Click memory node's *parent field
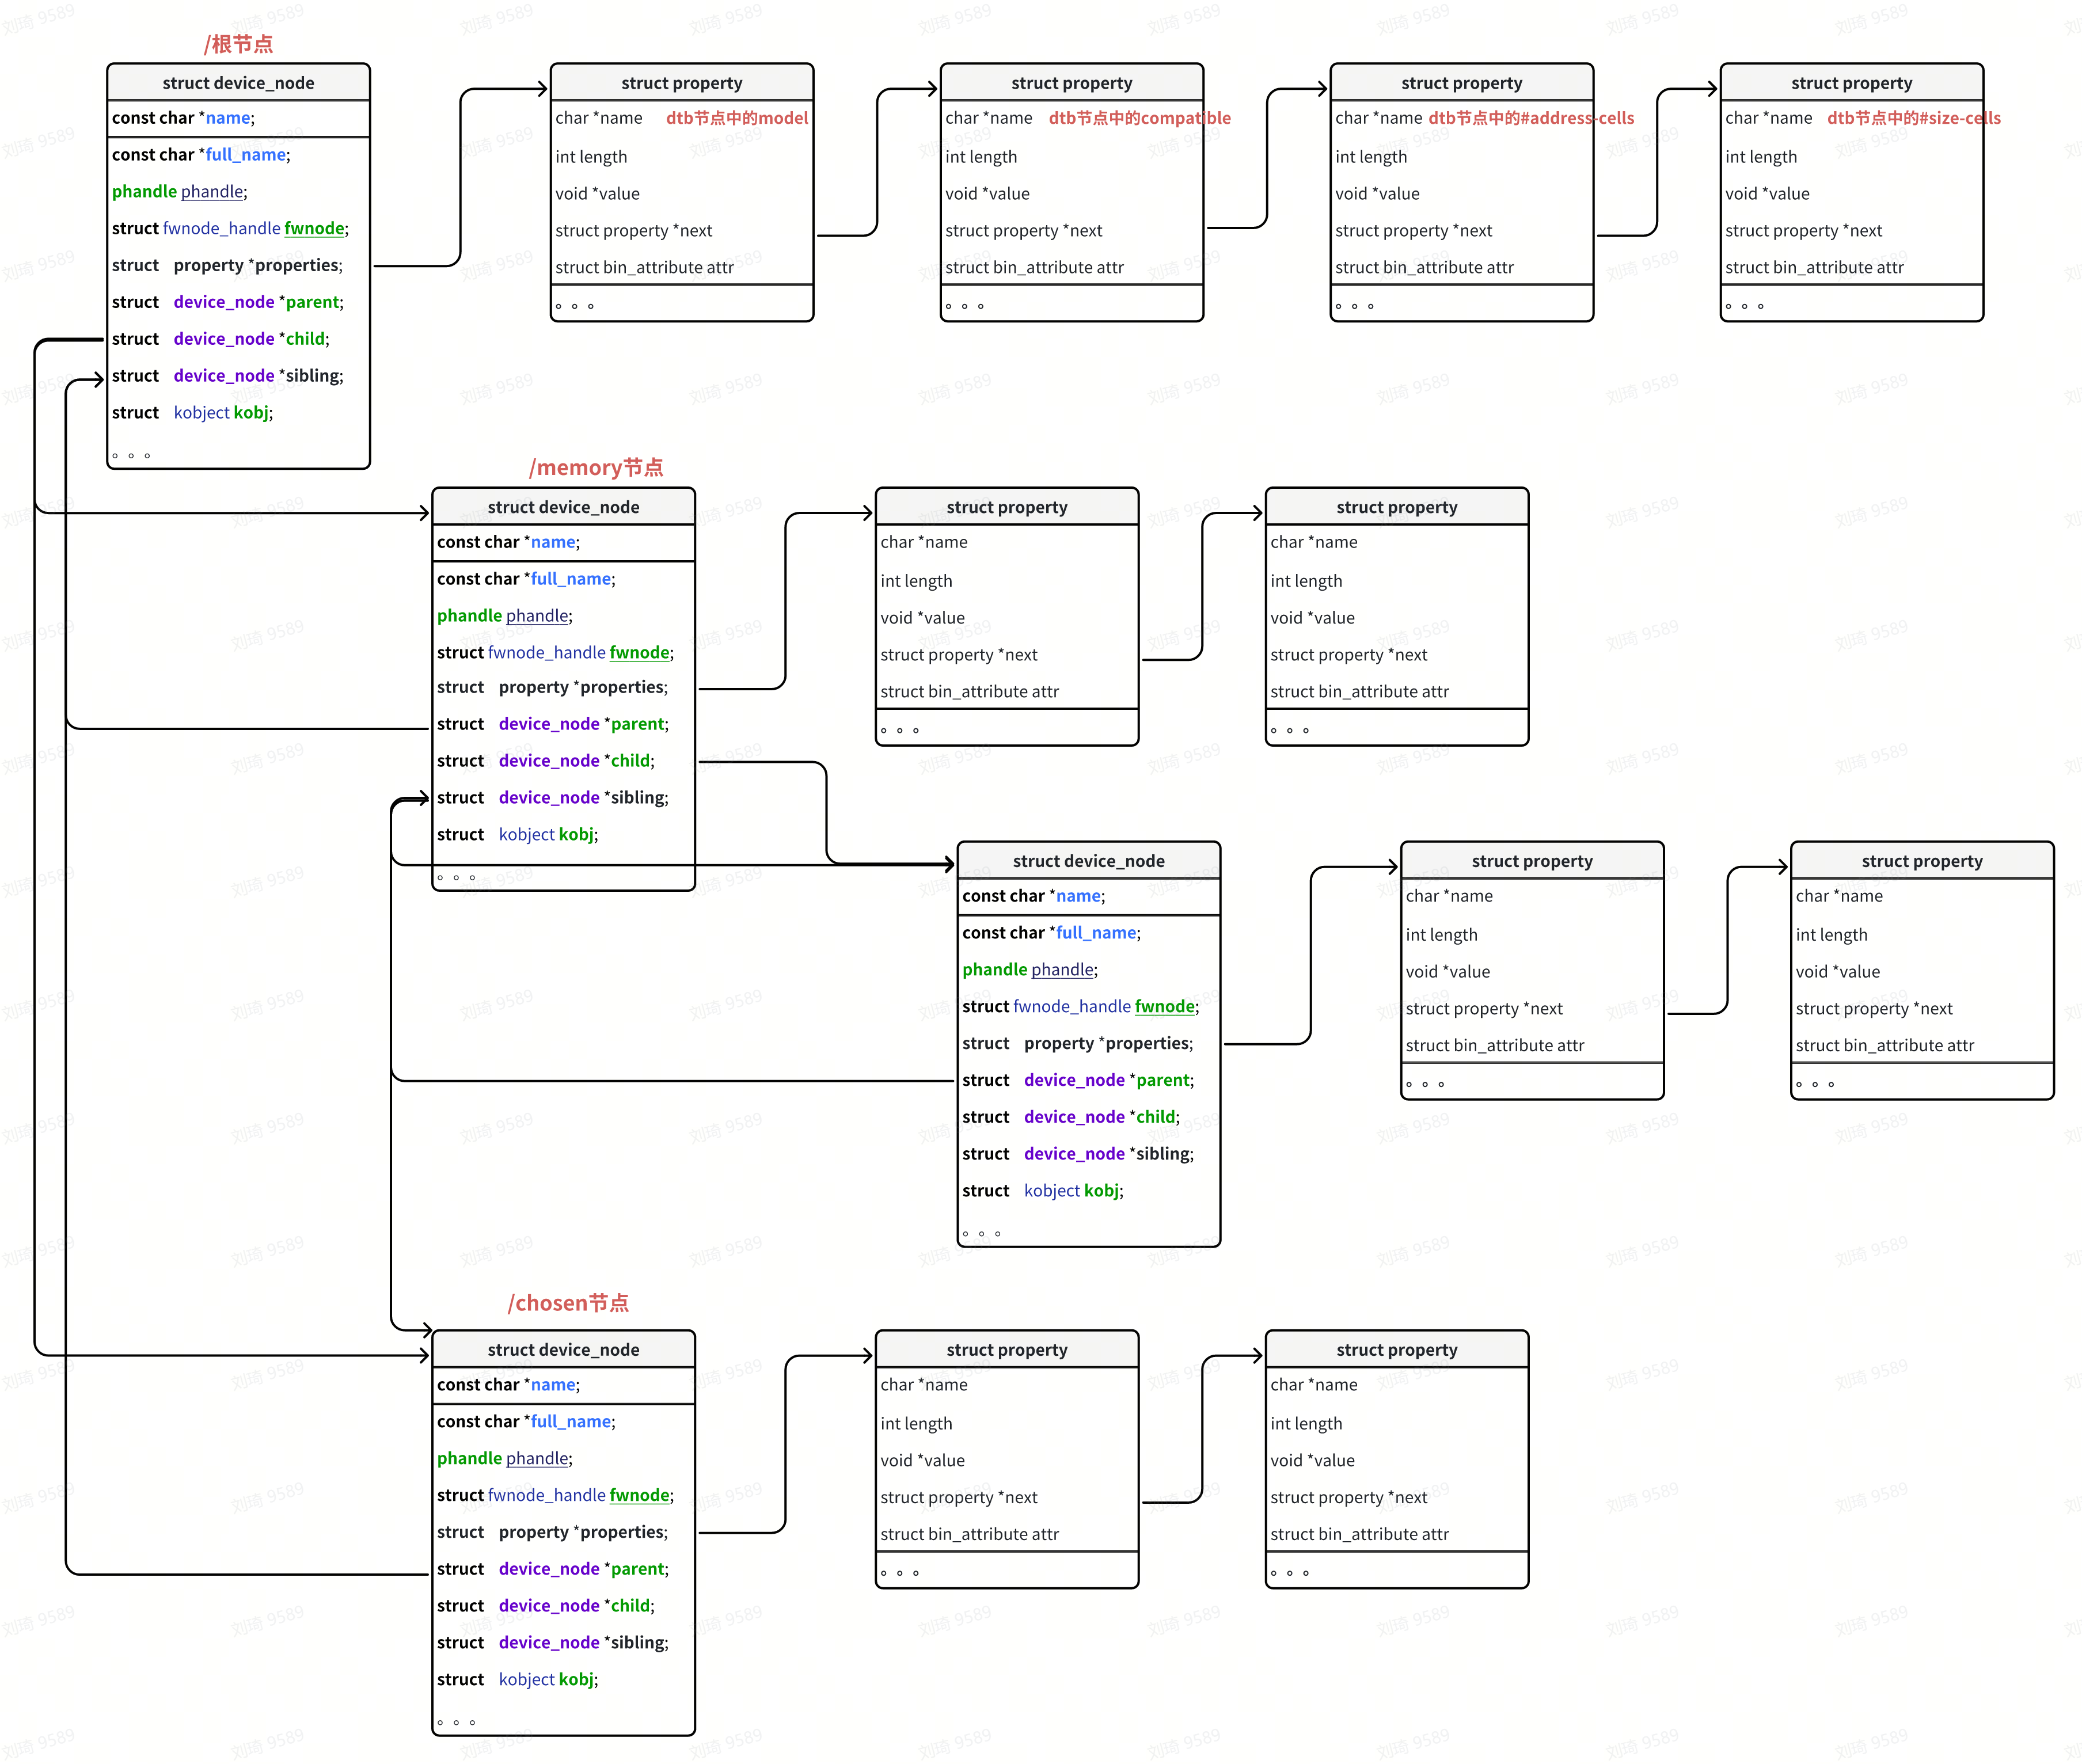Viewport: 2082px width, 1764px height. tap(552, 724)
